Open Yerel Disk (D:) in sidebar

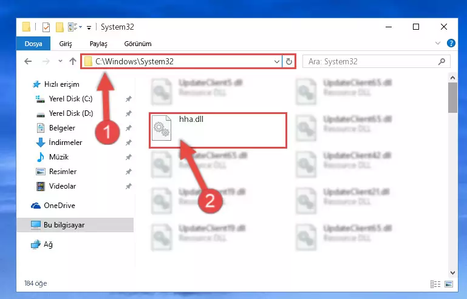coord(71,113)
